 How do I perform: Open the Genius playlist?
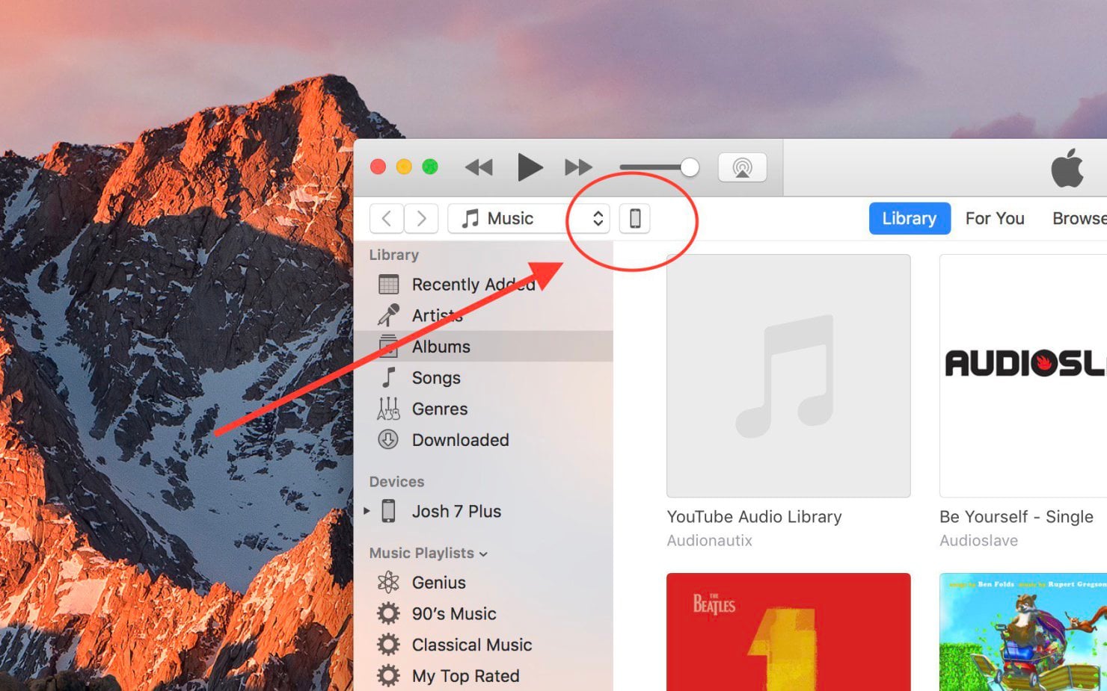[x=439, y=582]
